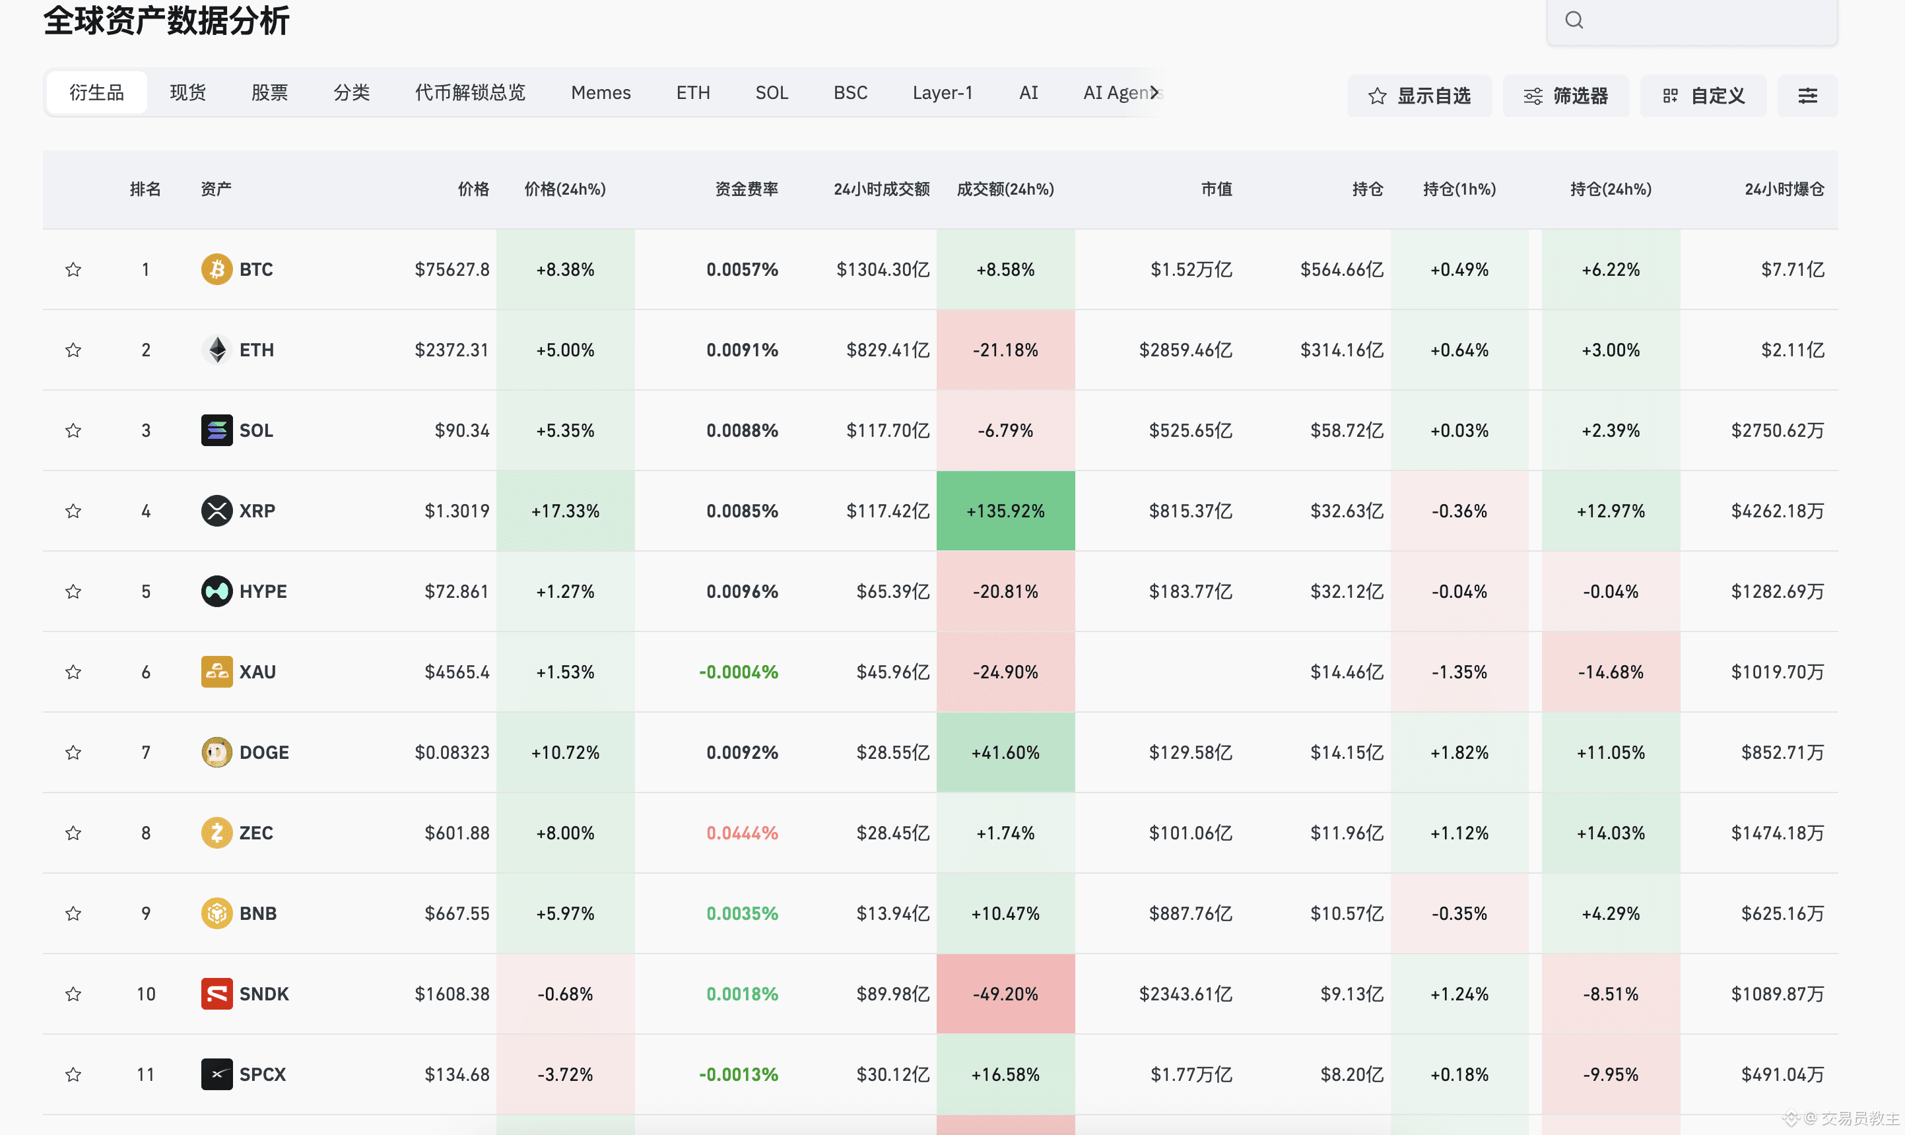Toggle the star for XRP row
The image size is (1905, 1135).
(73, 511)
